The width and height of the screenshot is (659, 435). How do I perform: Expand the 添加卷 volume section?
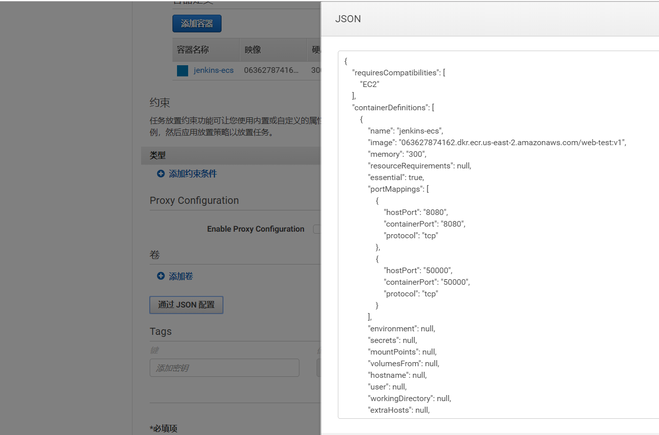tap(178, 276)
